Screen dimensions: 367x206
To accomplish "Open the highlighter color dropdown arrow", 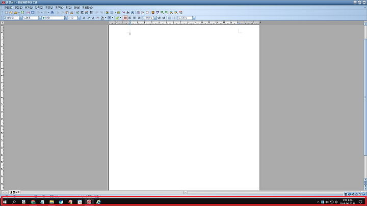I will point(120,18).
